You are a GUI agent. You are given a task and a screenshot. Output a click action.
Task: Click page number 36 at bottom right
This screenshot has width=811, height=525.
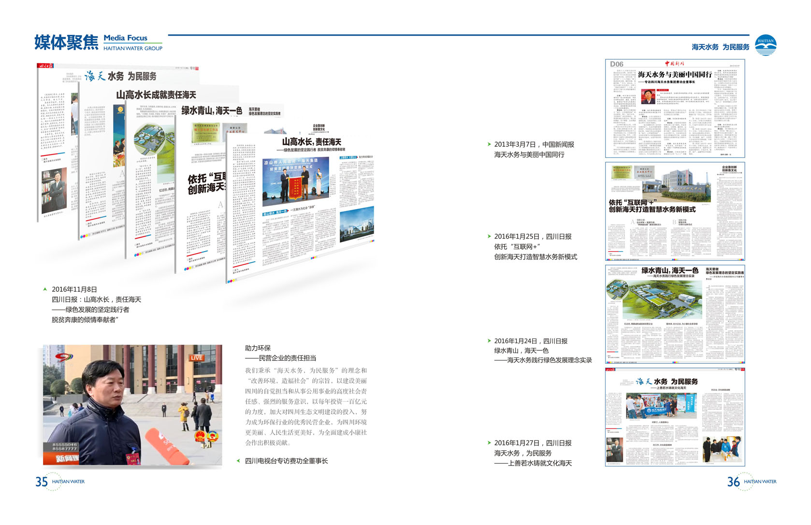pos(733,482)
